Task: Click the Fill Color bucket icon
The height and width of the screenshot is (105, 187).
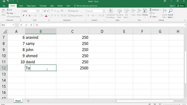Action: 41,15
